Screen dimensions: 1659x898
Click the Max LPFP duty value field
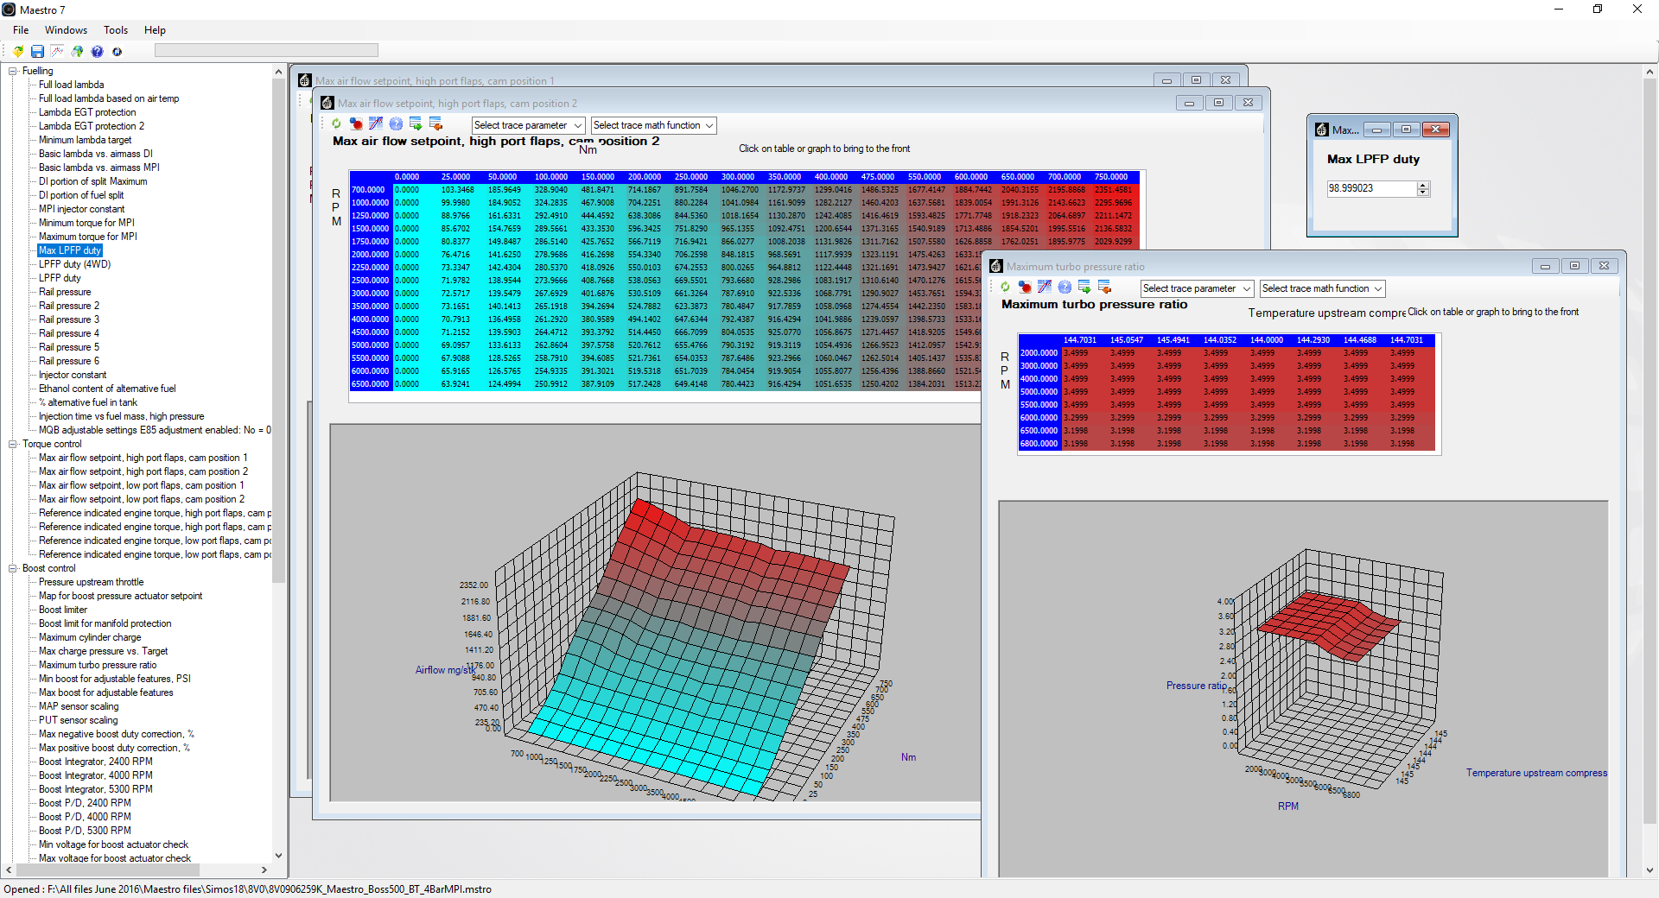1372,188
